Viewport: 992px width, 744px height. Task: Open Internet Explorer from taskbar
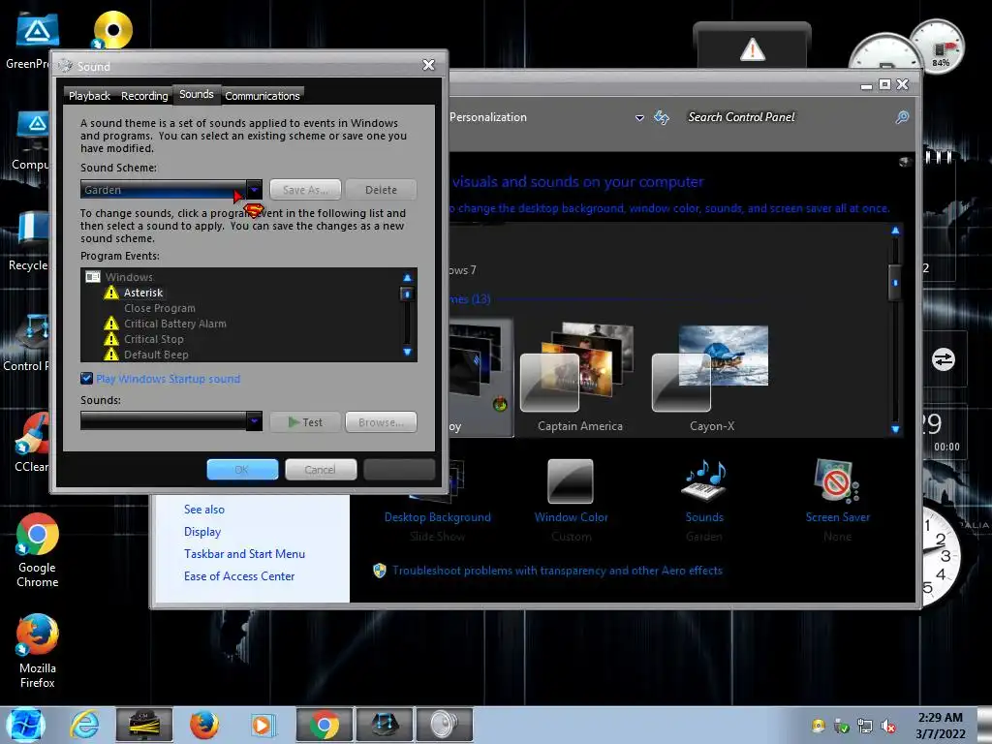click(85, 725)
